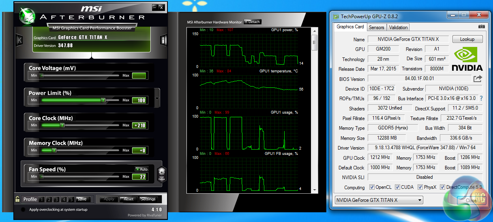Viewport: 493px width, 222px height.
Task: Select profile slot 3
Action: [x=56, y=199]
